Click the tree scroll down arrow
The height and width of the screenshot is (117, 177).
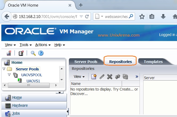pos(62,80)
